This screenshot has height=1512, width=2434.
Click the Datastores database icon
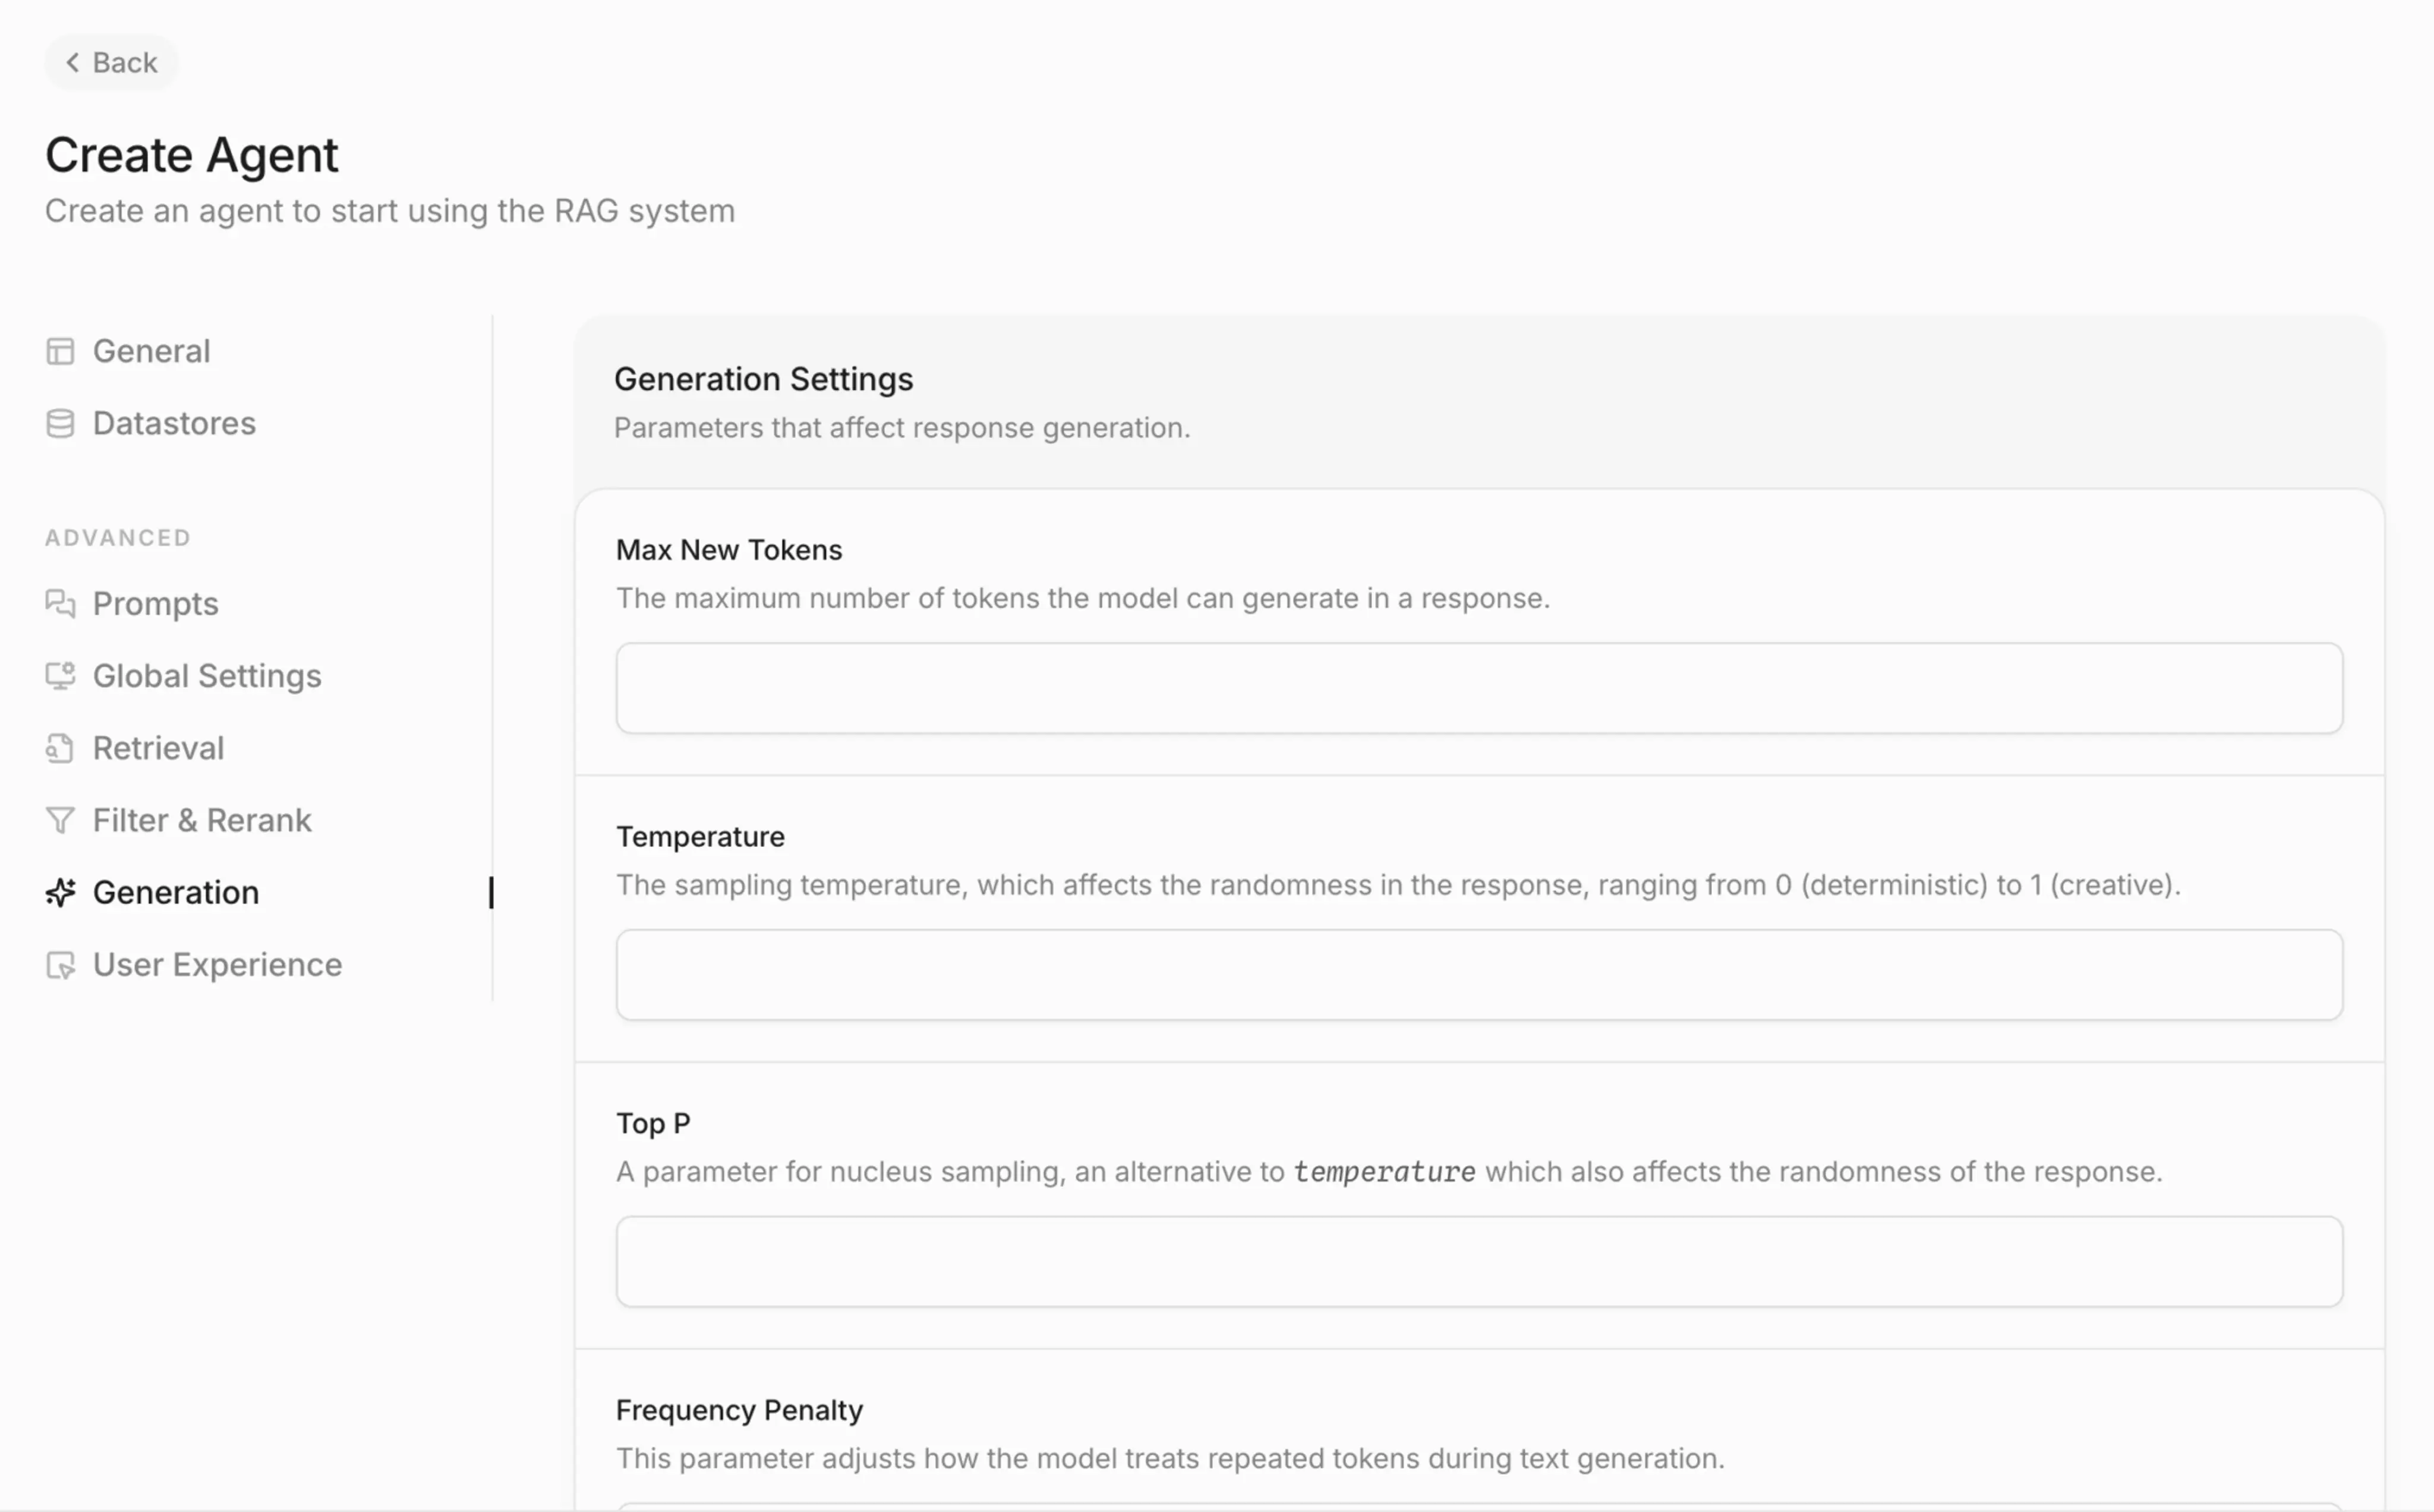coord(60,424)
